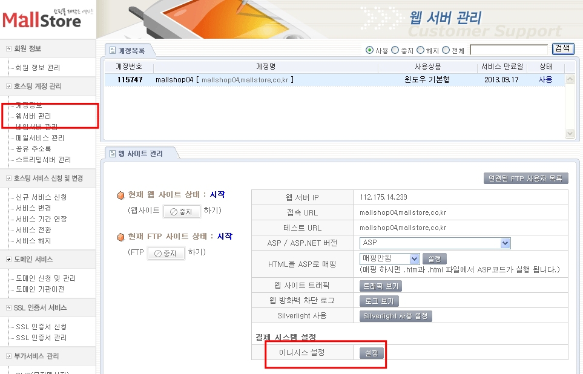Open 스트리밍서버 관리 link
The width and height of the screenshot is (583, 374).
click(x=43, y=160)
